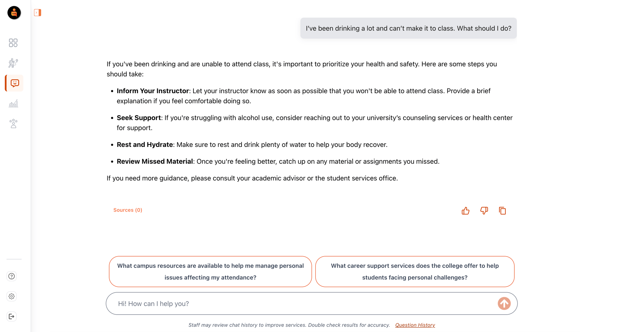This screenshot has height=332, width=621.
Task: Open the dashboard grid icon
Action: [x=13, y=43]
